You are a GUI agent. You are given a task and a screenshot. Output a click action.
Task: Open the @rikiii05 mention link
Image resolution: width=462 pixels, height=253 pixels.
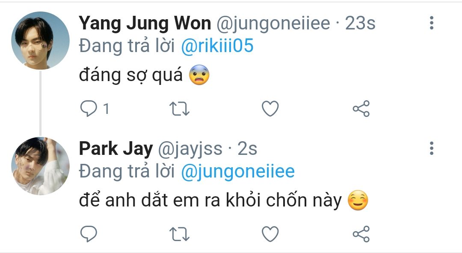[217, 47]
